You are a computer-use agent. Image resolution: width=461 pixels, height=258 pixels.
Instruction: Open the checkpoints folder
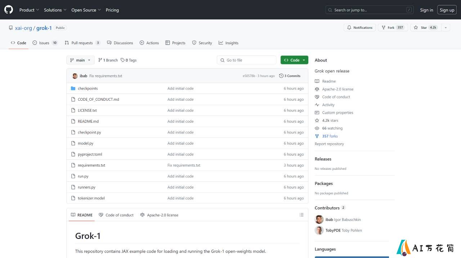coord(88,89)
